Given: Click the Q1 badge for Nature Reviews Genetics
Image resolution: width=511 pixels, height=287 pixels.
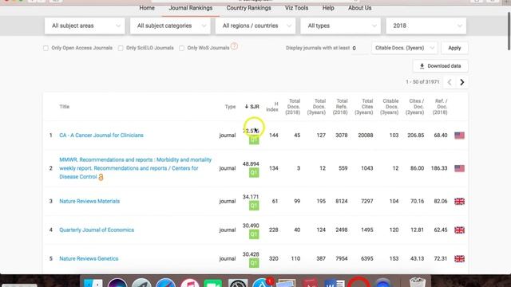Looking at the screenshot, I should [x=254, y=263].
